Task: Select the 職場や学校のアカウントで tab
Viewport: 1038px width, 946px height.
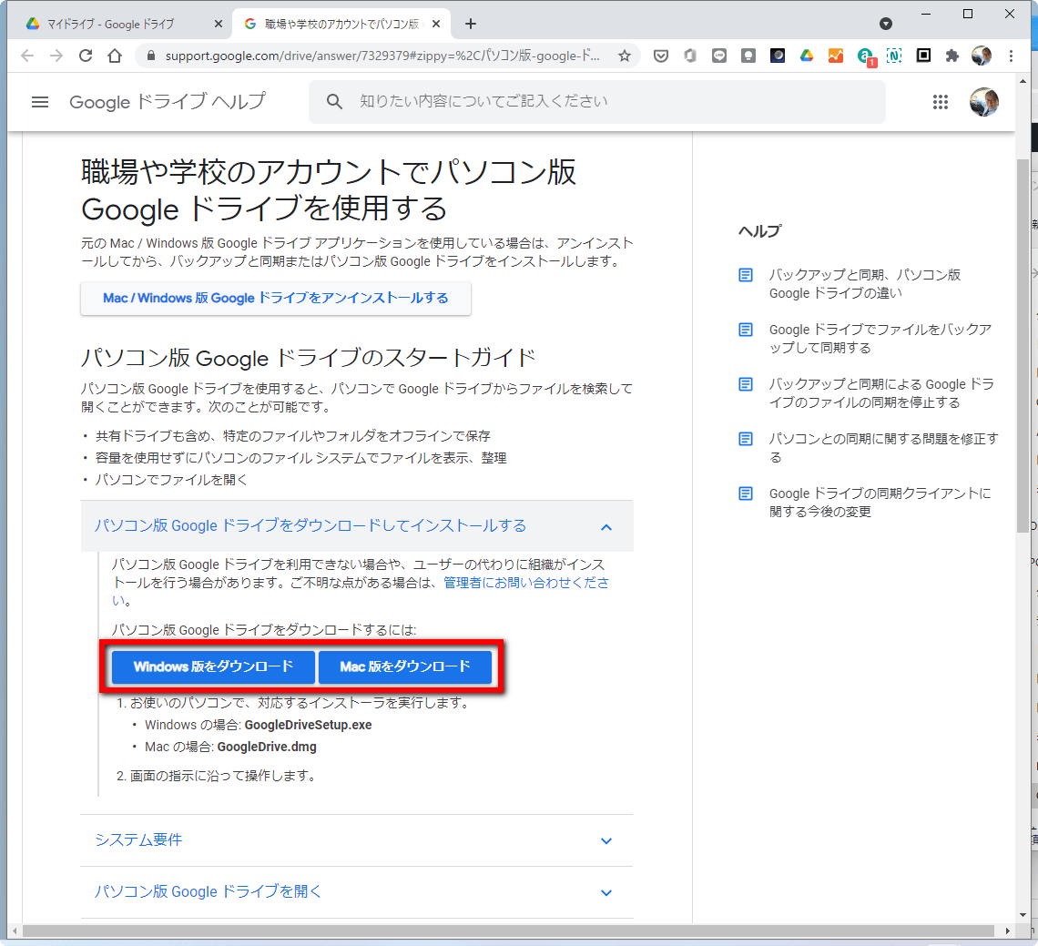Action: [x=341, y=25]
